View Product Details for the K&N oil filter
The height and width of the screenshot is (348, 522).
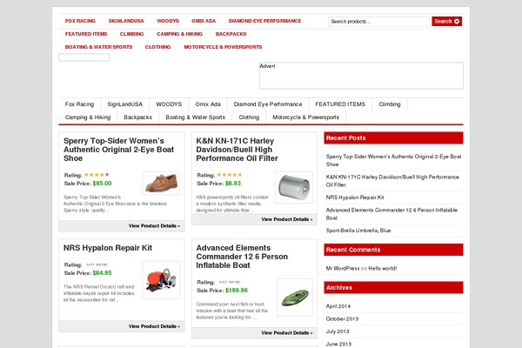click(287, 219)
